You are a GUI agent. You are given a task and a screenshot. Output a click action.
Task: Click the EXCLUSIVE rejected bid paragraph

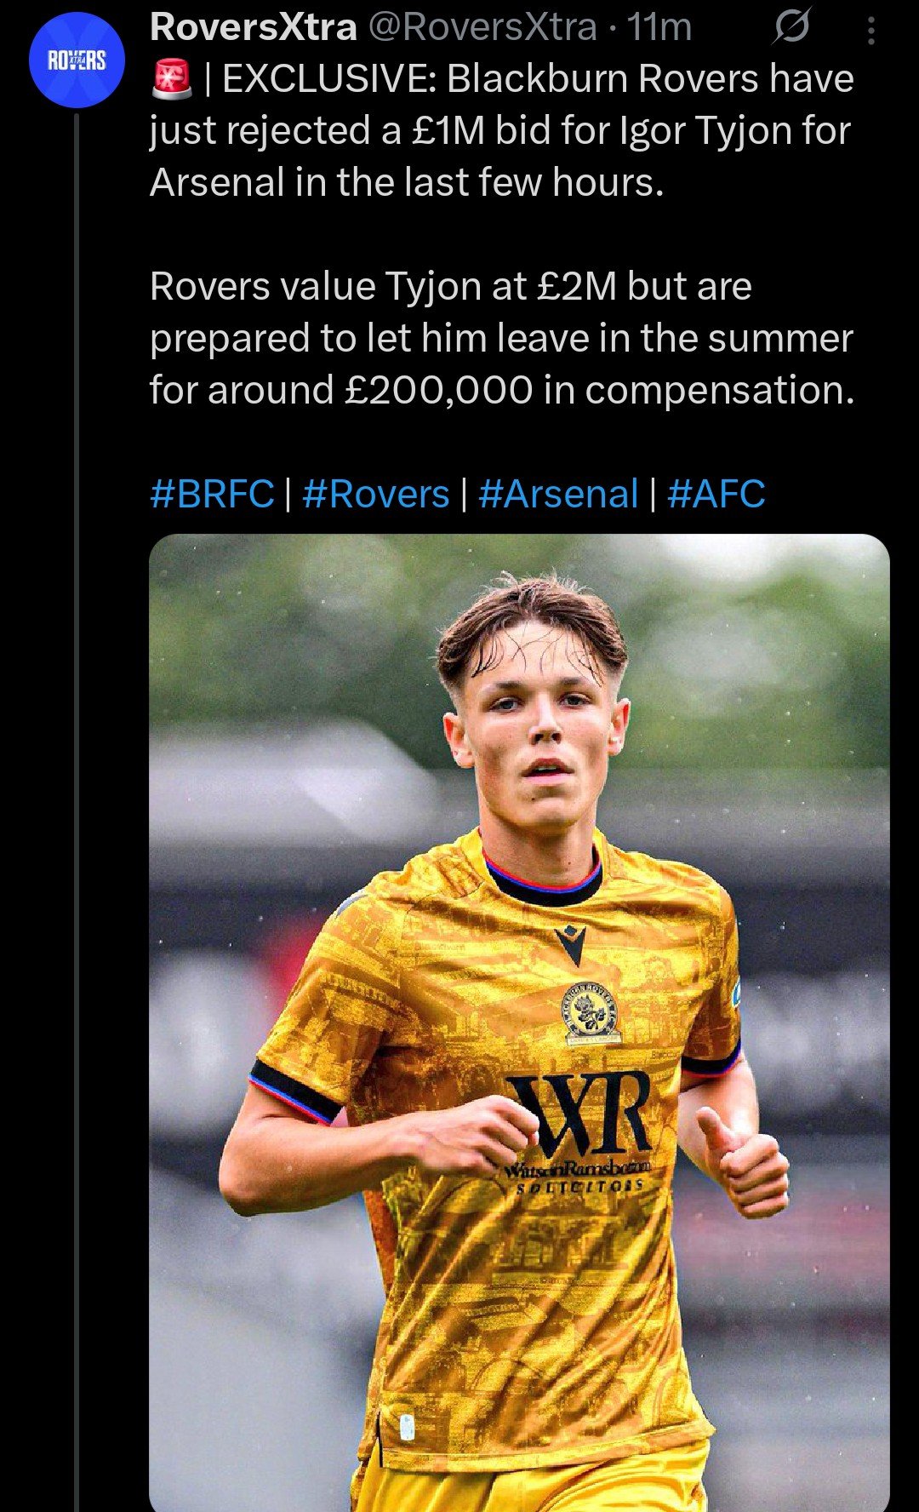(502, 130)
